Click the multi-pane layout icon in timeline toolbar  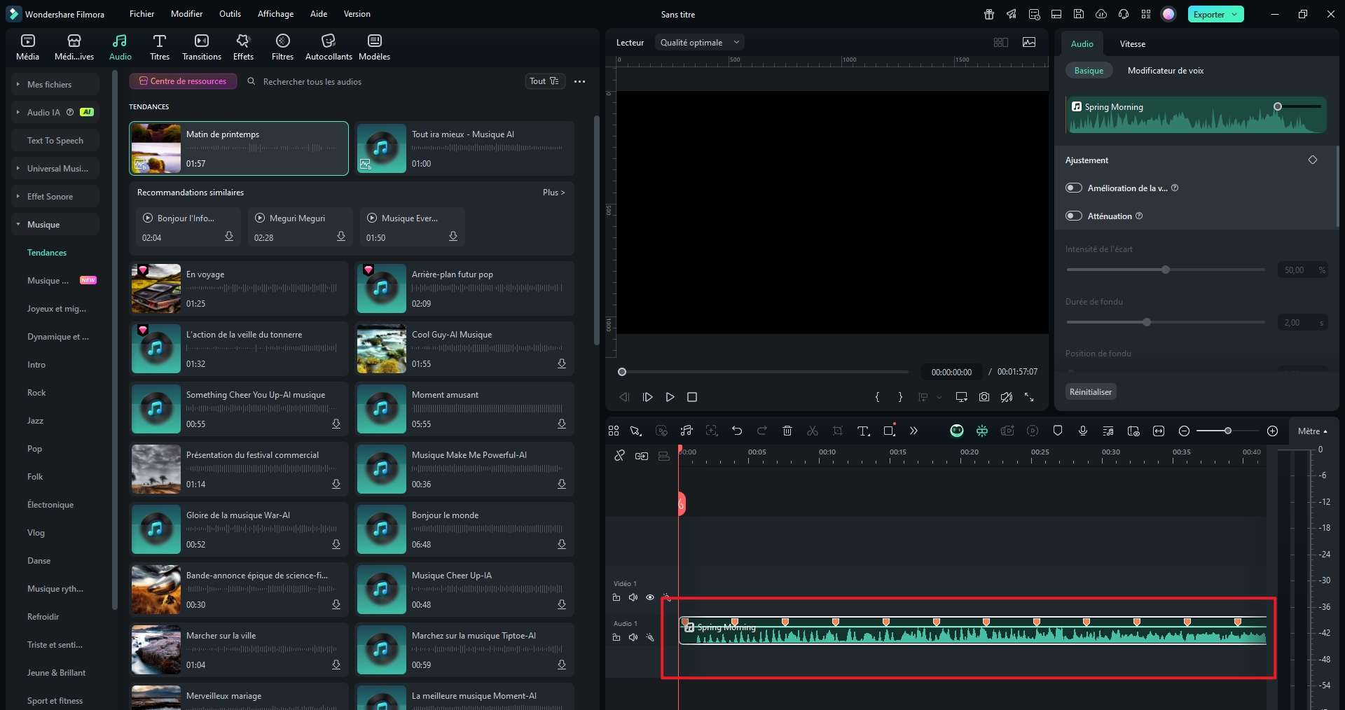pyautogui.click(x=614, y=431)
